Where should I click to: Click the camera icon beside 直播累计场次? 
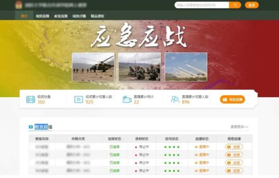[127, 99]
